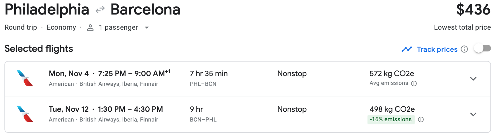Image resolution: width=498 pixels, height=137 pixels.
Task: Click the American Airlines logo on Nov 4 flight
Action: pos(25,78)
